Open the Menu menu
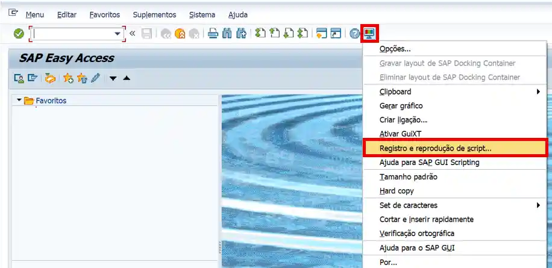Viewport: 552px width, 268px height. 35,15
